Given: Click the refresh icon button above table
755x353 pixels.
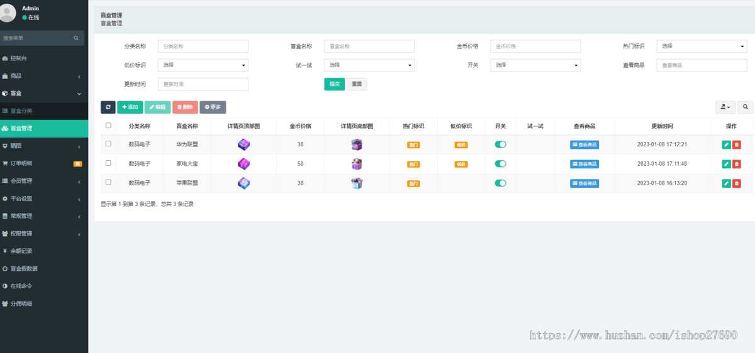Looking at the screenshot, I should (108, 107).
